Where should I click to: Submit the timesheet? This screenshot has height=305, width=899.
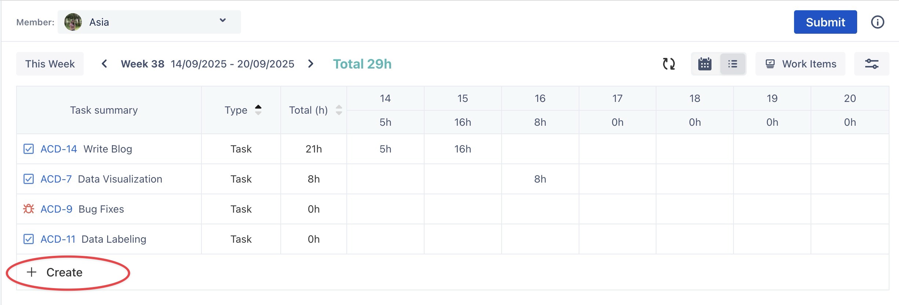pyautogui.click(x=825, y=22)
